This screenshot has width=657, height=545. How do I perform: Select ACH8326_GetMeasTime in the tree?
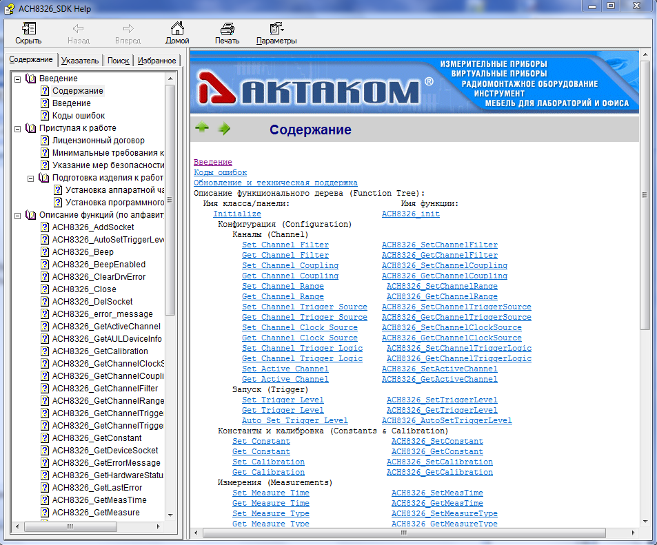[x=99, y=500]
